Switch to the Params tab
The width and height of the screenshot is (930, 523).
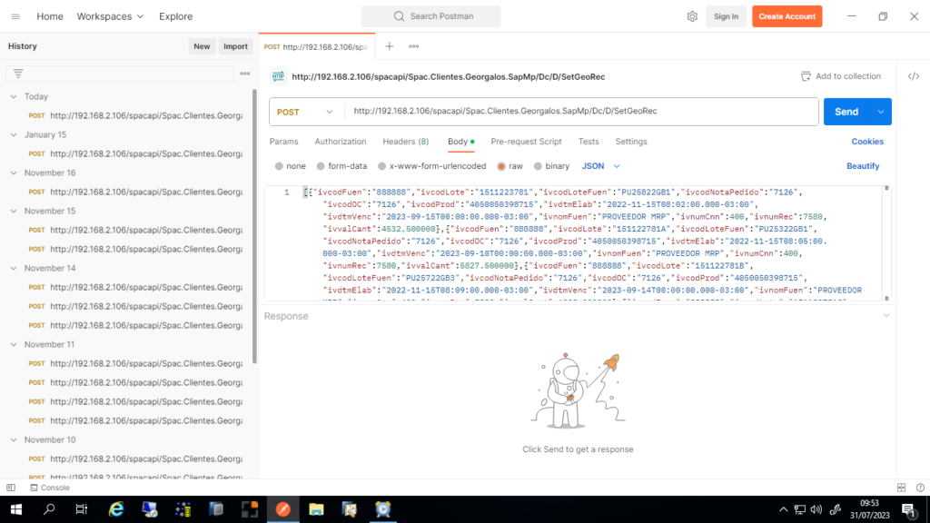click(x=283, y=142)
